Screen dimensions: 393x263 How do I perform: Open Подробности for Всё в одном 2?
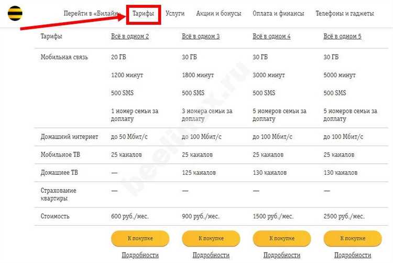[x=140, y=255]
